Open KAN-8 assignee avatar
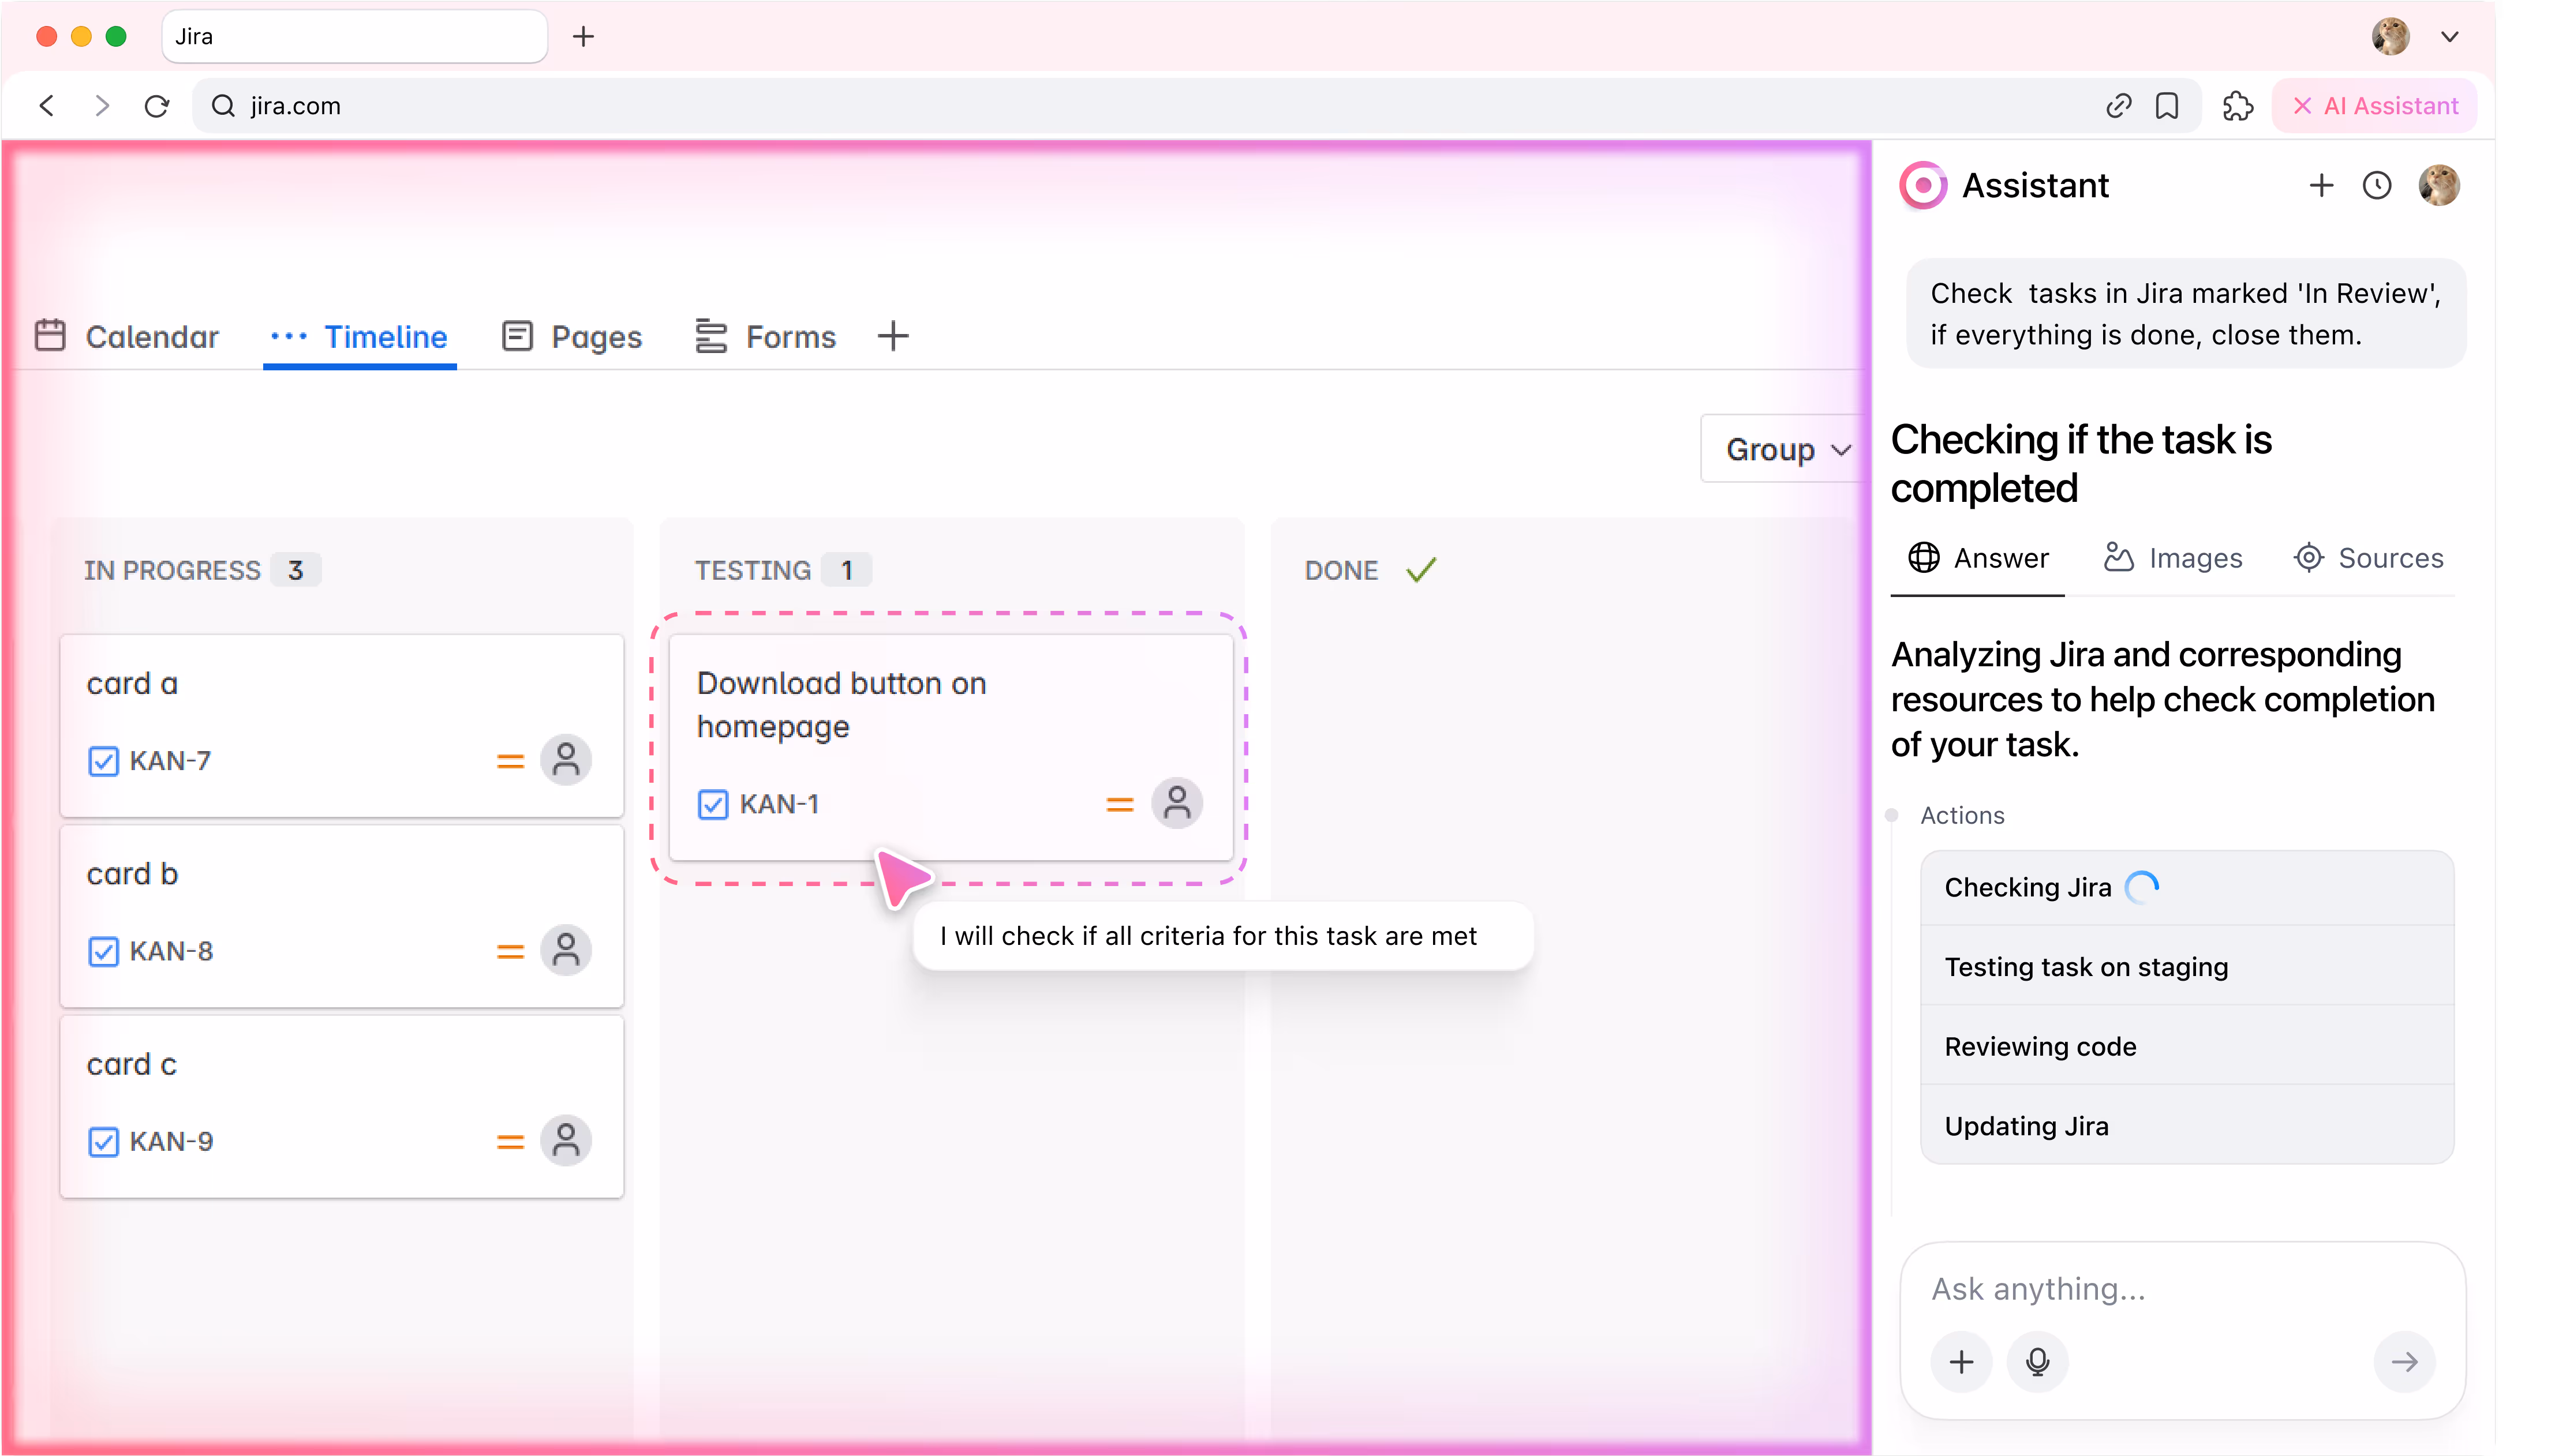 pyautogui.click(x=565, y=950)
